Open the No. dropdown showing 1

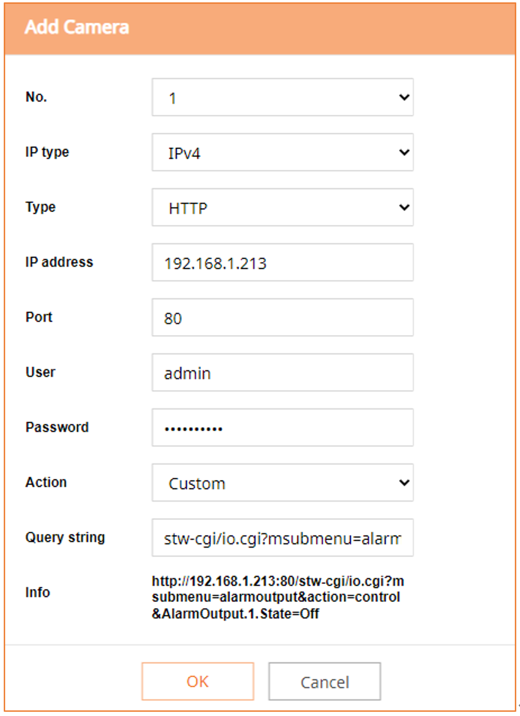(x=282, y=97)
